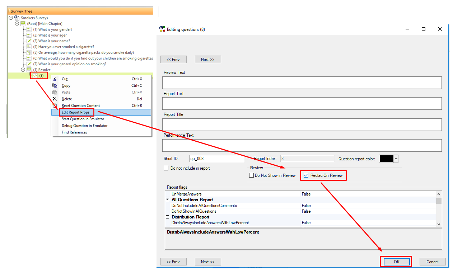Select the 'UnMergeAnswers' flag row
This screenshot has height=273, width=453.
(300, 194)
